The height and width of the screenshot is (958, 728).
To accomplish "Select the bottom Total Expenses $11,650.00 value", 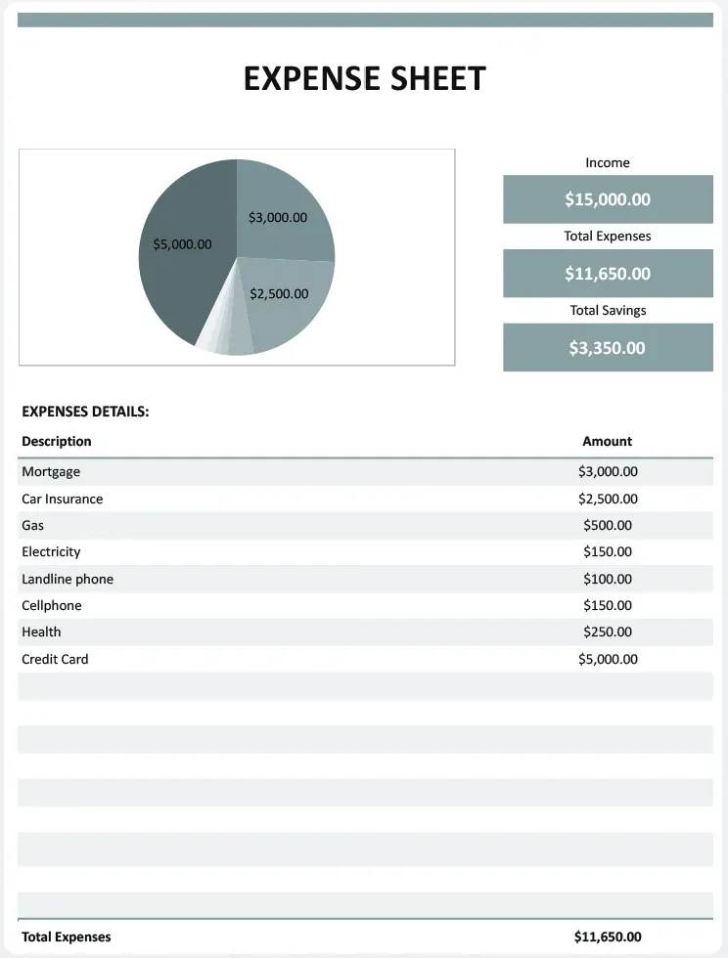I will [x=608, y=936].
